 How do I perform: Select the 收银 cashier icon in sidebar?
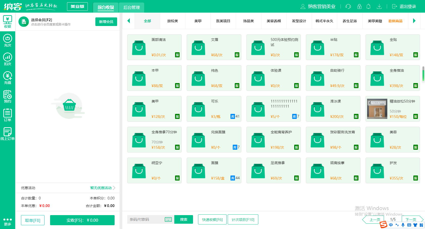tap(8, 21)
